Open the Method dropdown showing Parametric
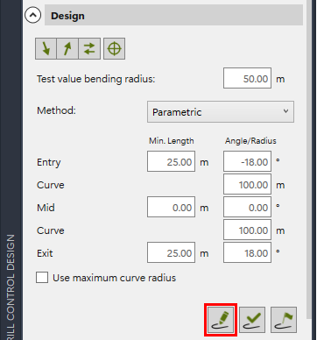This screenshot has height=340, width=317. point(221,112)
